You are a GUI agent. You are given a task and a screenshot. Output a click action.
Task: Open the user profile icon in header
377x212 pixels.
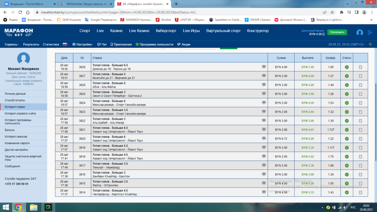[x=360, y=33]
